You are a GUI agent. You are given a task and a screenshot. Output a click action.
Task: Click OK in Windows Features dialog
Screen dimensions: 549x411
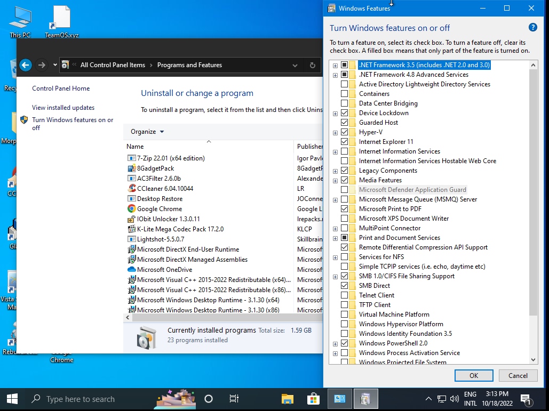point(473,375)
